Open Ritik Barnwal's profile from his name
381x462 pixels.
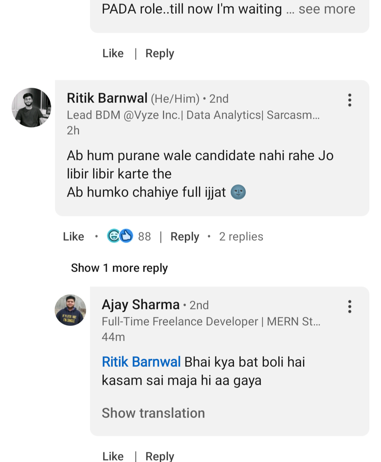pos(107,98)
